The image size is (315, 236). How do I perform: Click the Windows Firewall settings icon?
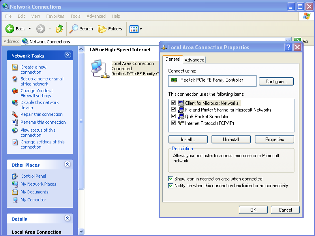(15, 91)
